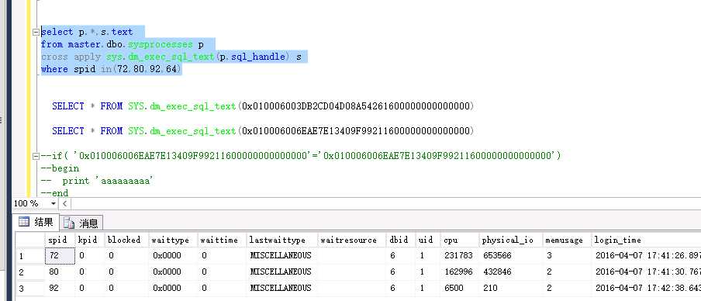The image size is (701, 301).
Task: Select the waittime column header
Action: 222,240
